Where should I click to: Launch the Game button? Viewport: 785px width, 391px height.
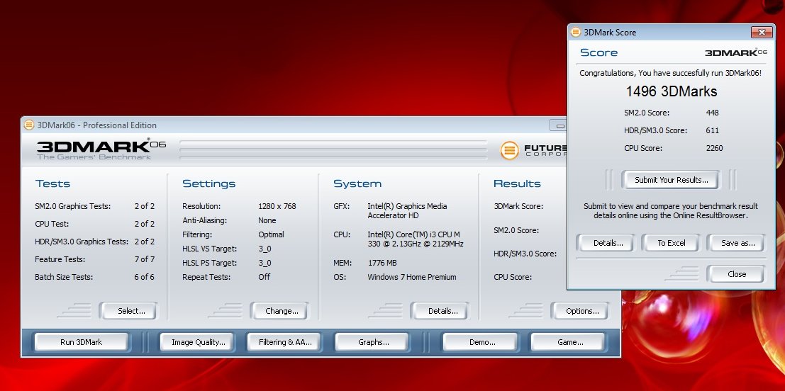570,342
